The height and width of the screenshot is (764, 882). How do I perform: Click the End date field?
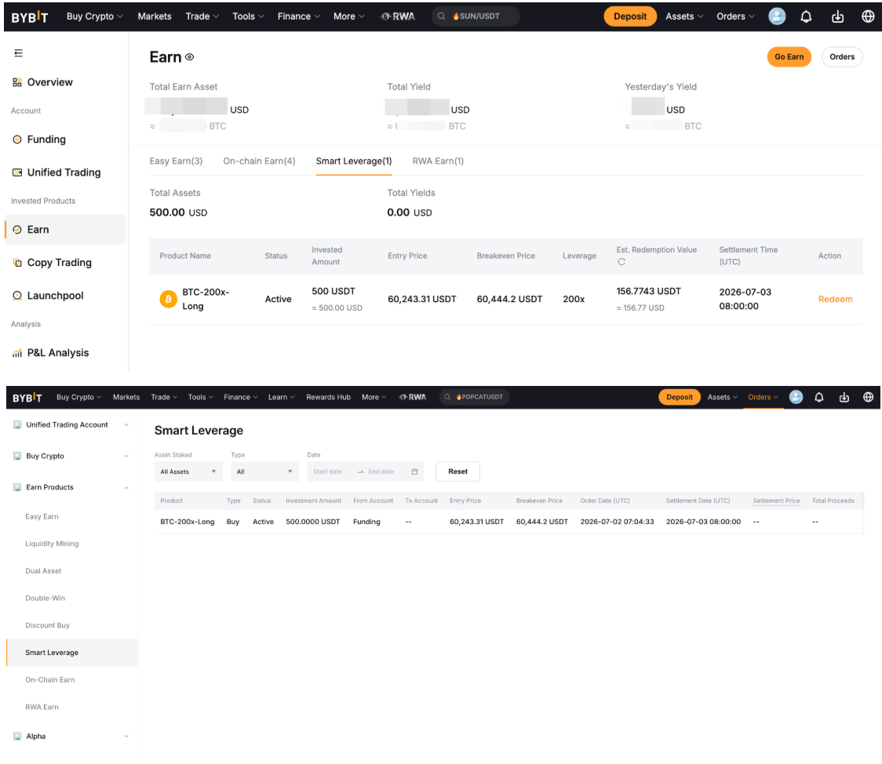click(x=381, y=471)
